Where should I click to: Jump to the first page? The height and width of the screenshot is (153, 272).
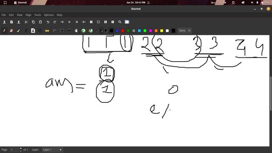62,22
